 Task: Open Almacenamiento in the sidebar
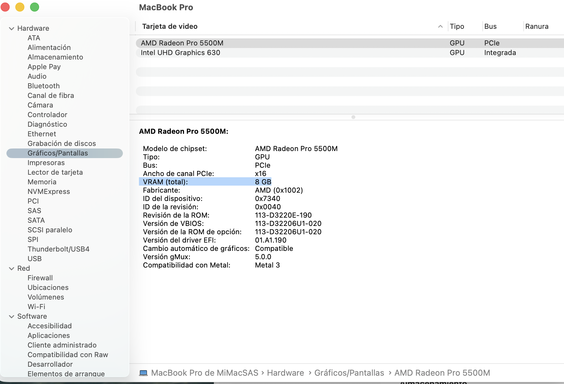(x=55, y=57)
